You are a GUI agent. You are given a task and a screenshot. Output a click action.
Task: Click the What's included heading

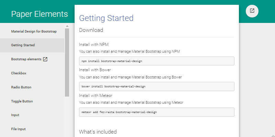[98, 132]
